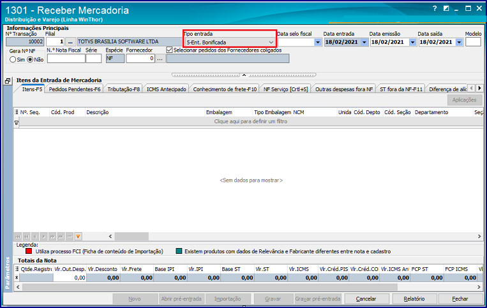Screen dimensions: 487x308
Task: Select Sim for Gera Nº NF
Action: tap(13, 59)
